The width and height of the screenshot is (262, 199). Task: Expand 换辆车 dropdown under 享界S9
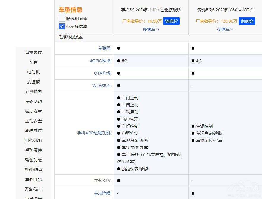coord(151,29)
